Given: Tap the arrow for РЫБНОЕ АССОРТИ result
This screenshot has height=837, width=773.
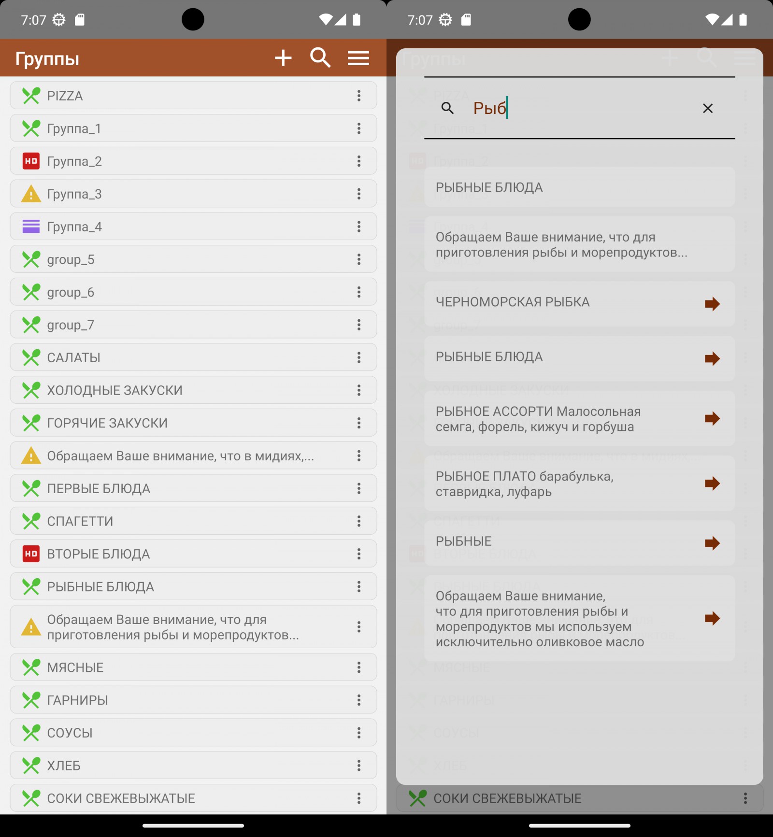Looking at the screenshot, I should point(712,418).
